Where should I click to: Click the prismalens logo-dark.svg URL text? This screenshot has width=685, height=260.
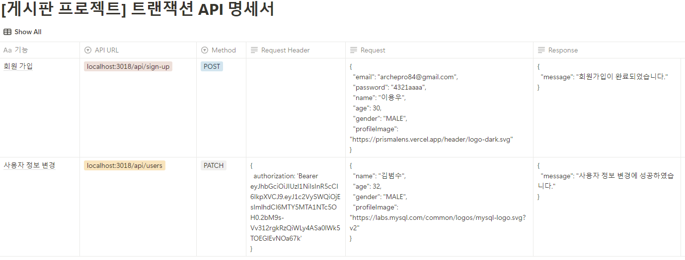pyautogui.click(x=431, y=139)
